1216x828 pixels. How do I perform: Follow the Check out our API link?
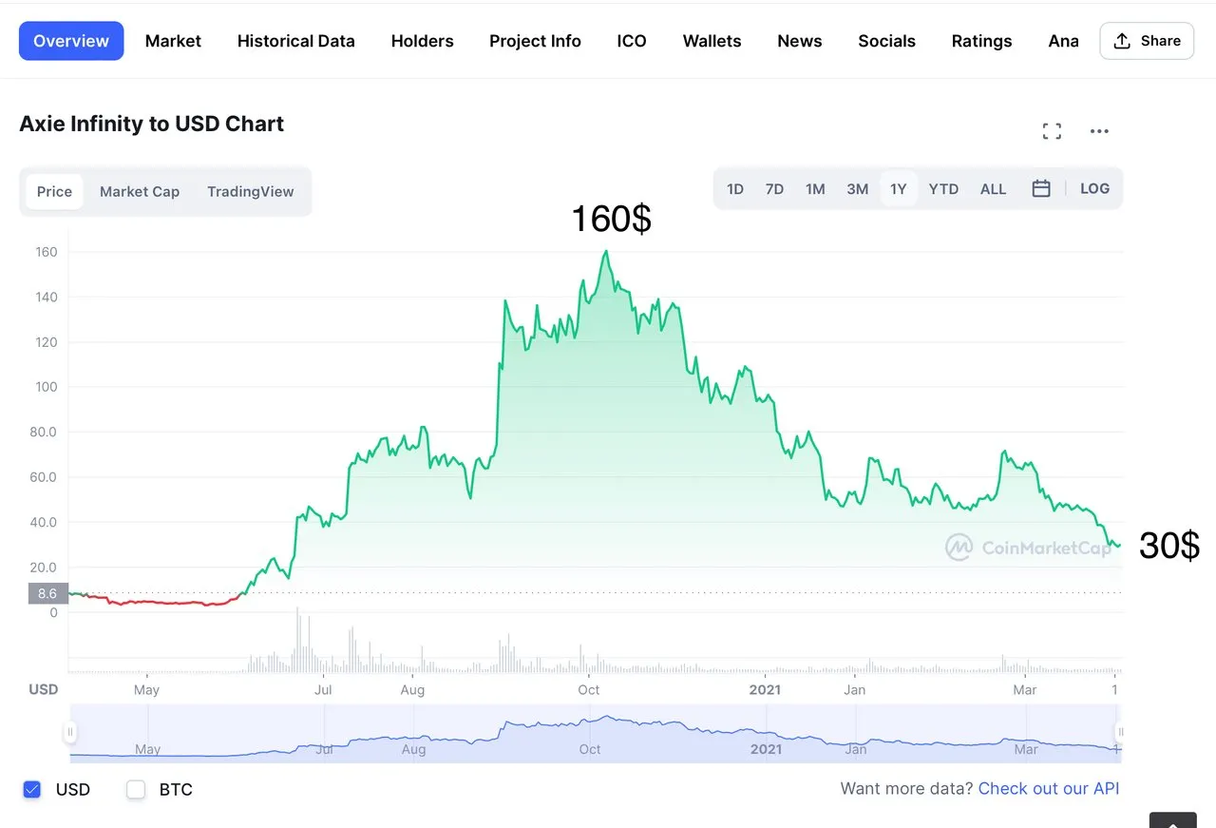pos(1049,788)
